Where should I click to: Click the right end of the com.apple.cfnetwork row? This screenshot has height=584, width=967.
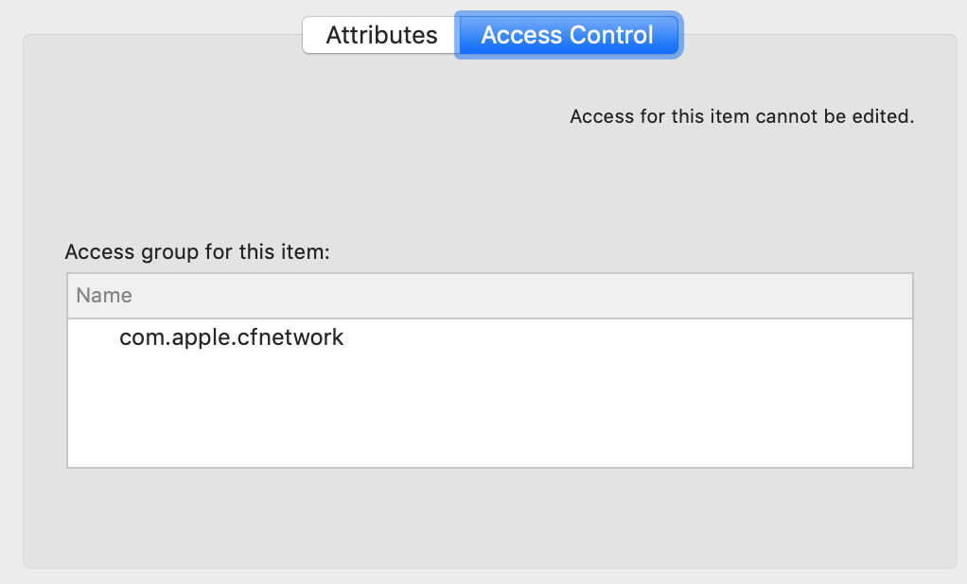[x=852, y=337]
